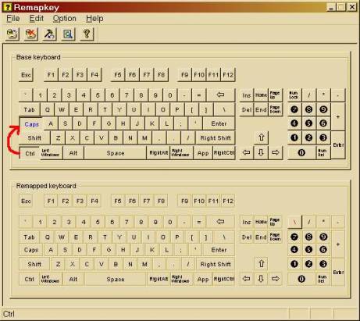The image size is (360, 321).
Task: Click the F12 key in Base keyboard
Action: coord(228,75)
